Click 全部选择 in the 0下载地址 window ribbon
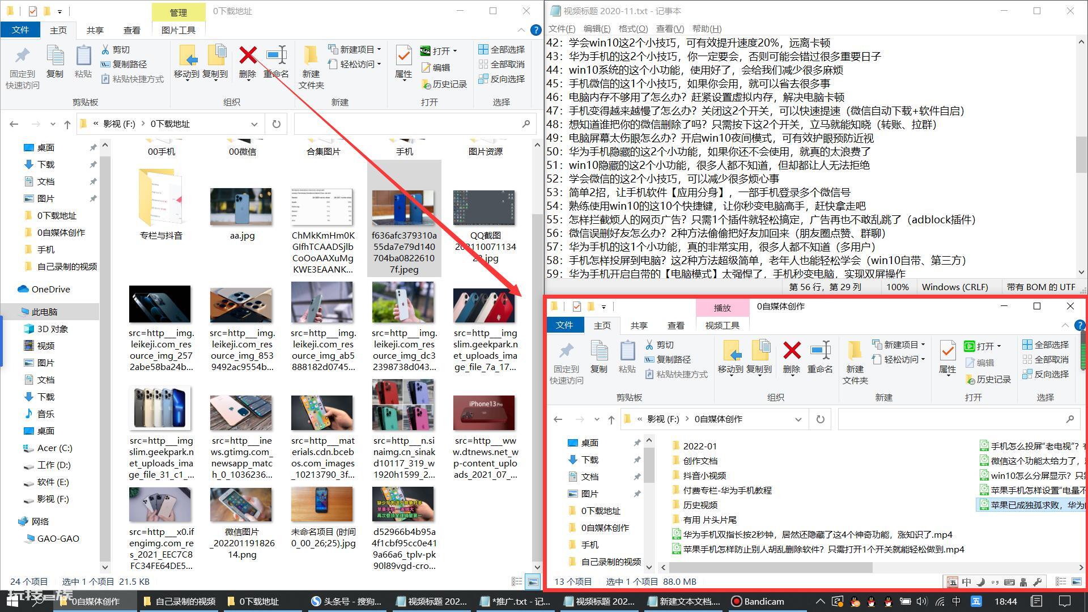 (x=501, y=49)
